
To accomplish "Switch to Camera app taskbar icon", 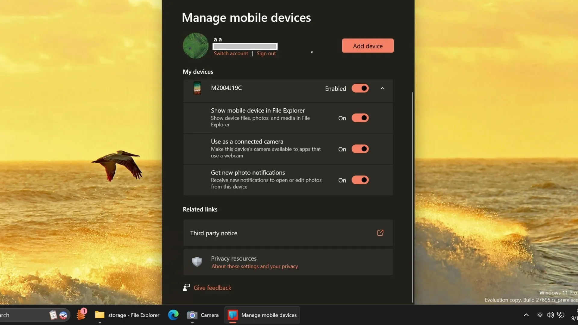I will 193,315.
